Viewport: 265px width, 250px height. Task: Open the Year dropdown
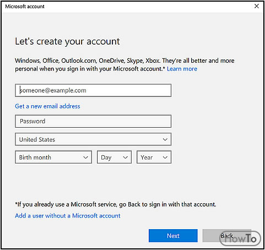[154, 157]
